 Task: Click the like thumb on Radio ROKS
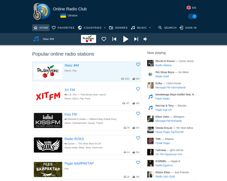pyautogui.click(x=134, y=152)
